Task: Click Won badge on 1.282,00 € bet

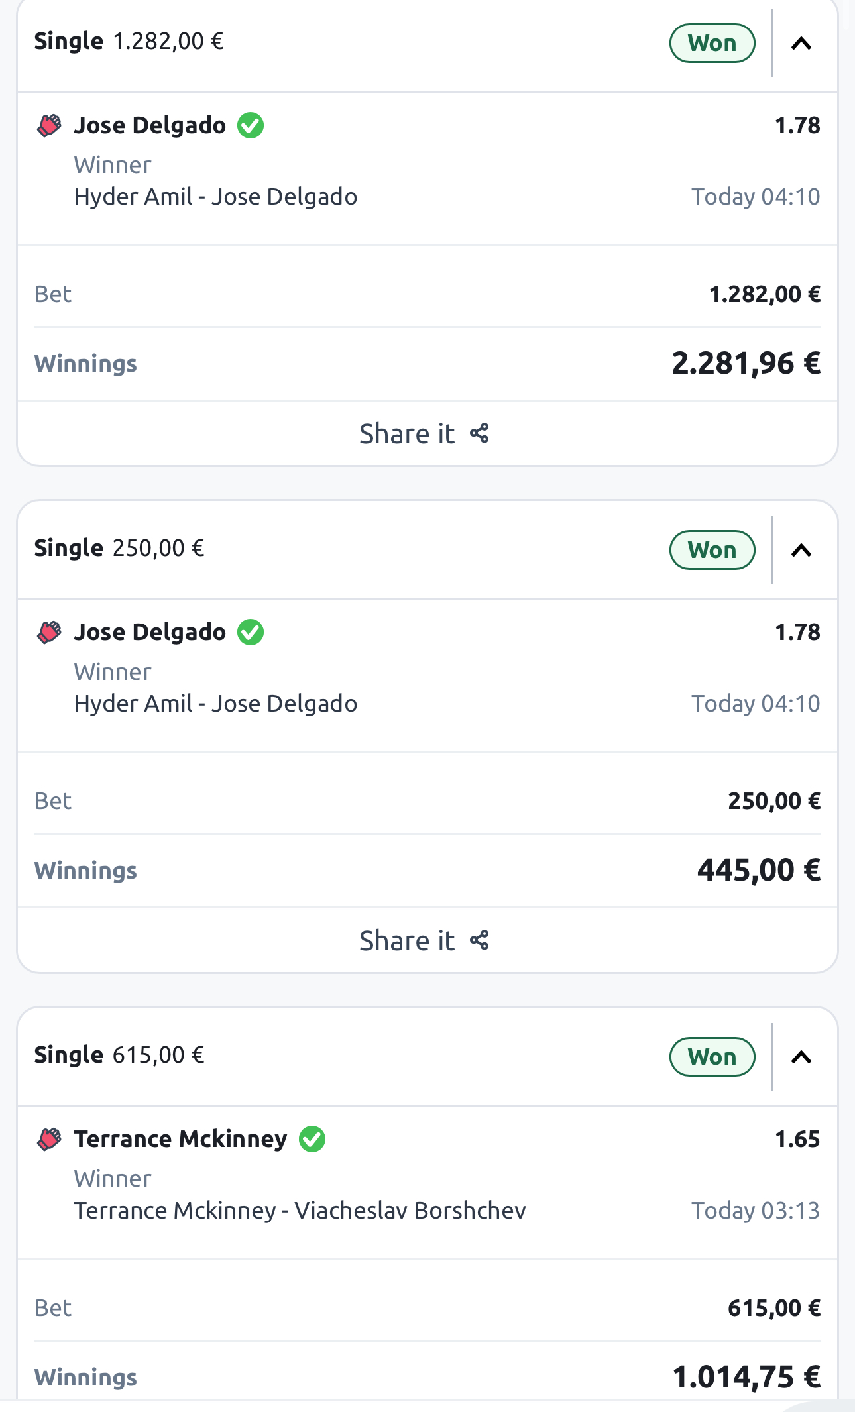Action: 712,44
